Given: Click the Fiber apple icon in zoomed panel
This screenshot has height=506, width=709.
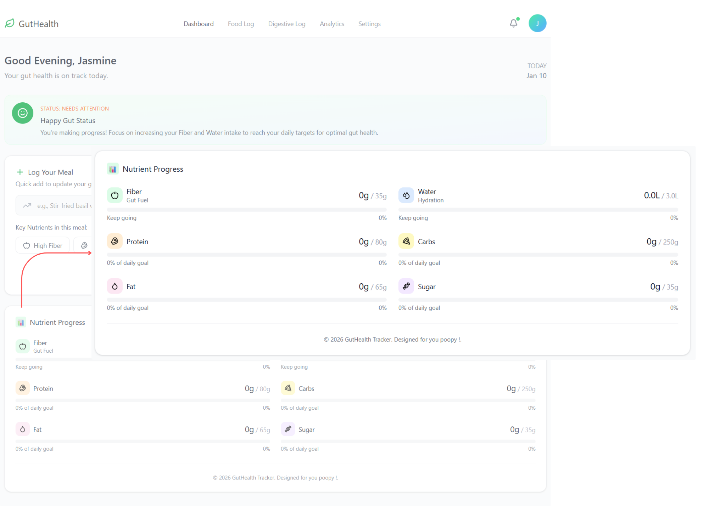Looking at the screenshot, I should tap(115, 195).
